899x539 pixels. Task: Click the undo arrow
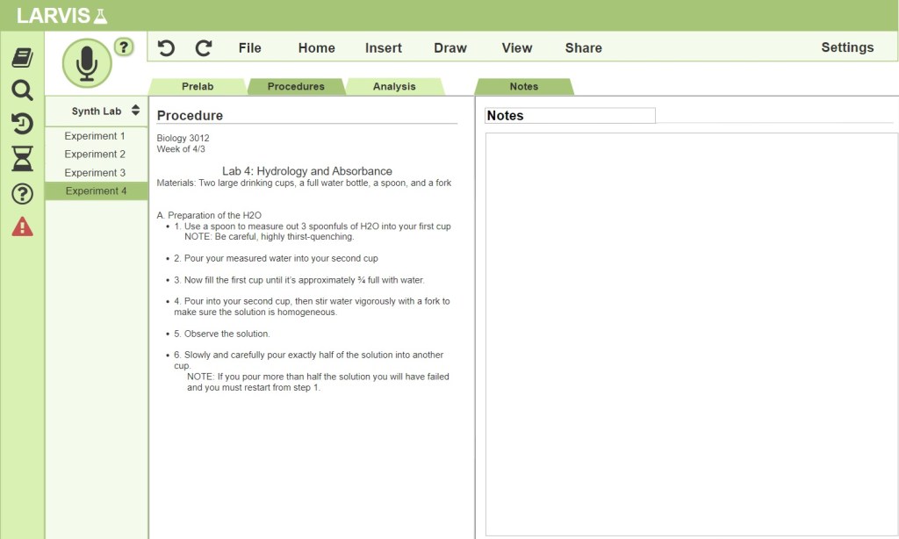pyautogui.click(x=166, y=48)
